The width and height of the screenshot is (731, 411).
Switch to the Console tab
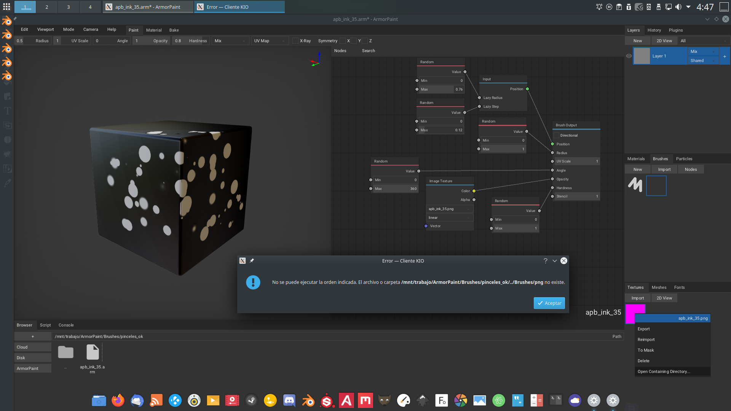point(66,325)
